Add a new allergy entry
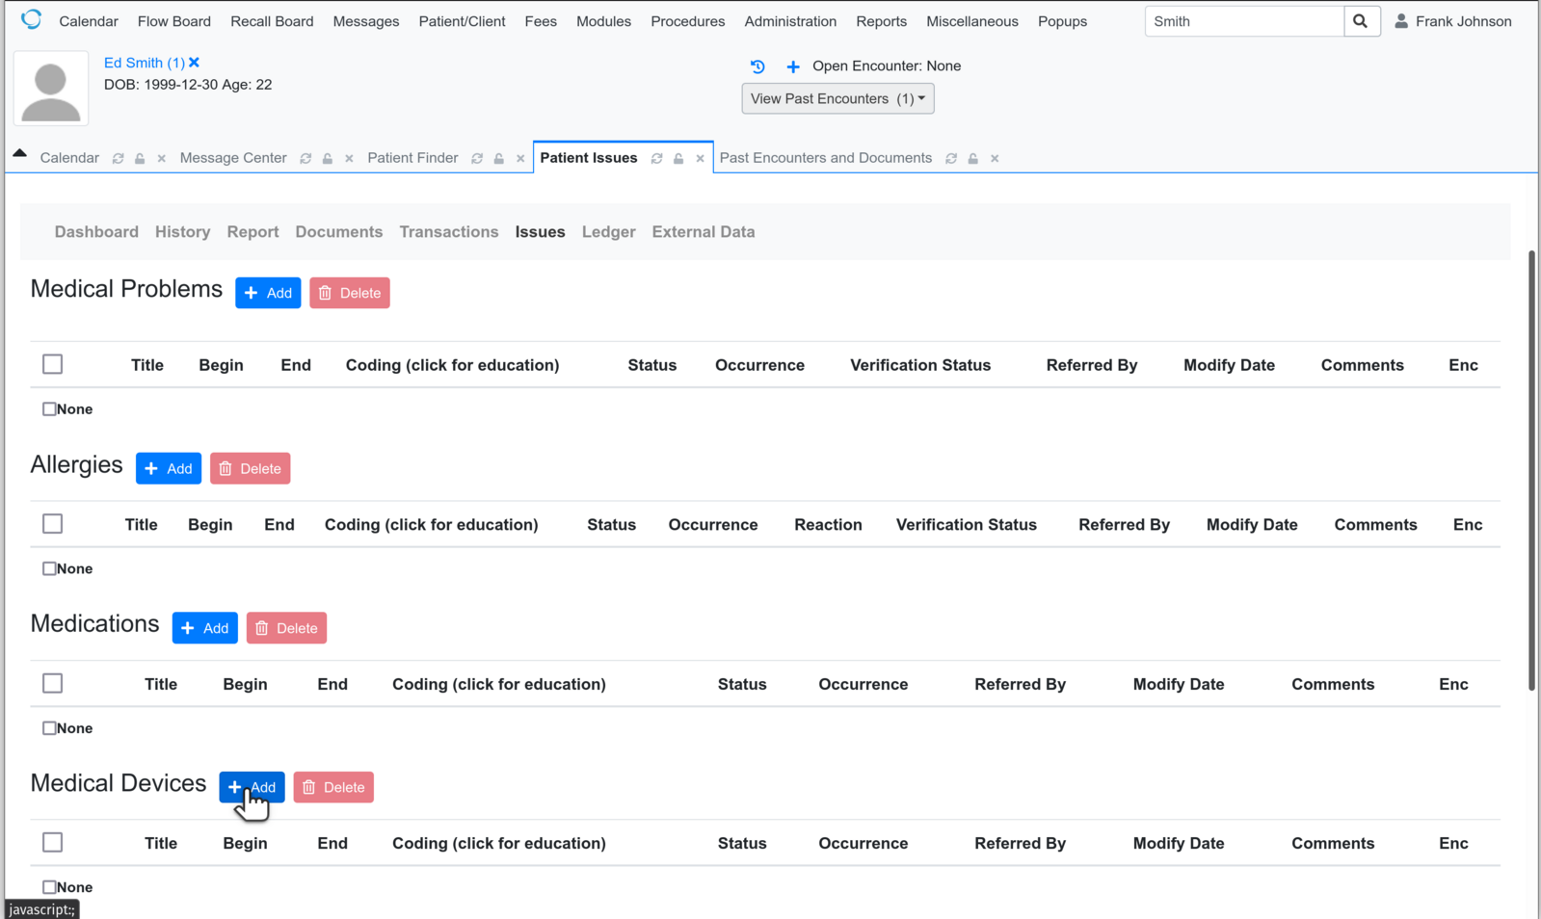The height and width of the screenshot is (919, 1541). point(169,468)
